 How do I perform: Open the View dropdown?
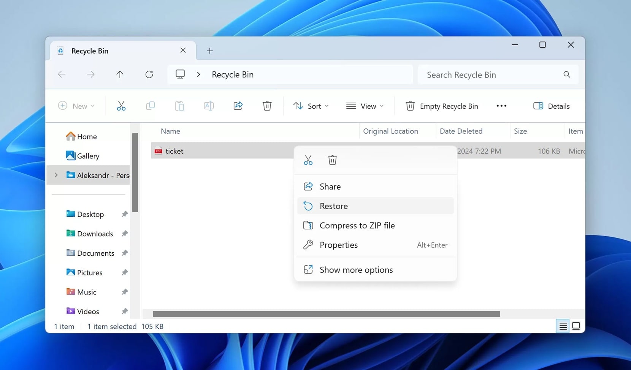click(x=365, y=106)
